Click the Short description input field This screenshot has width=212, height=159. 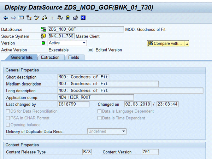click(x=83, y=77)
